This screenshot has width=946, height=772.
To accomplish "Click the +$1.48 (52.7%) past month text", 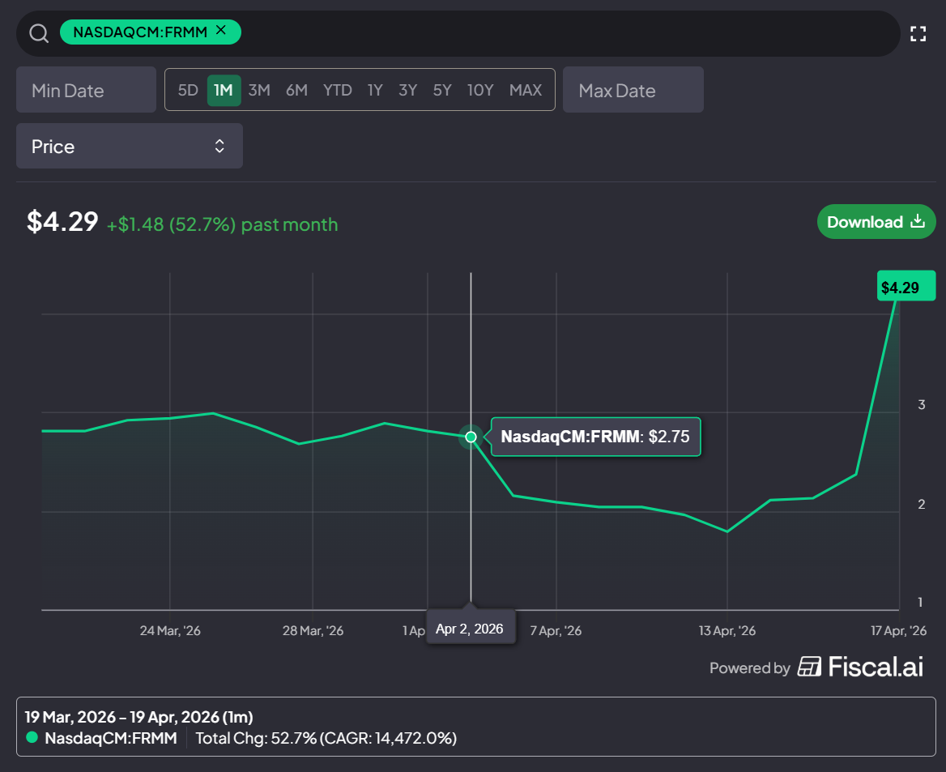I will [x=222, y=224].
